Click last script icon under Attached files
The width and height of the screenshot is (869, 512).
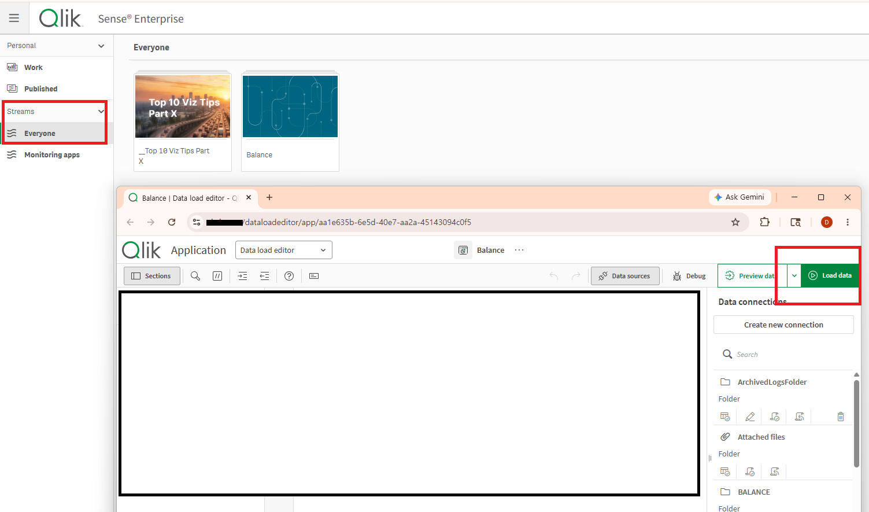coord(775,472)
